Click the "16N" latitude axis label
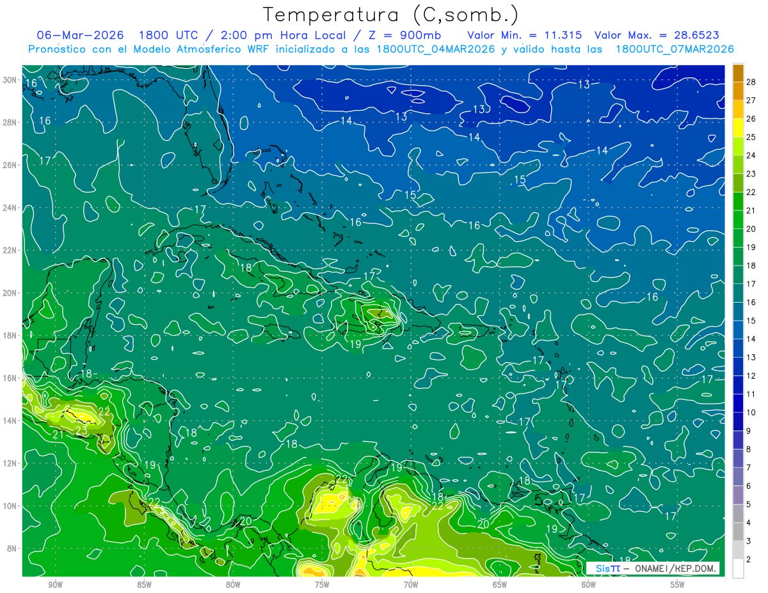Screen dimensions: 768x593 pyautogui.click(x=10, y=378)
